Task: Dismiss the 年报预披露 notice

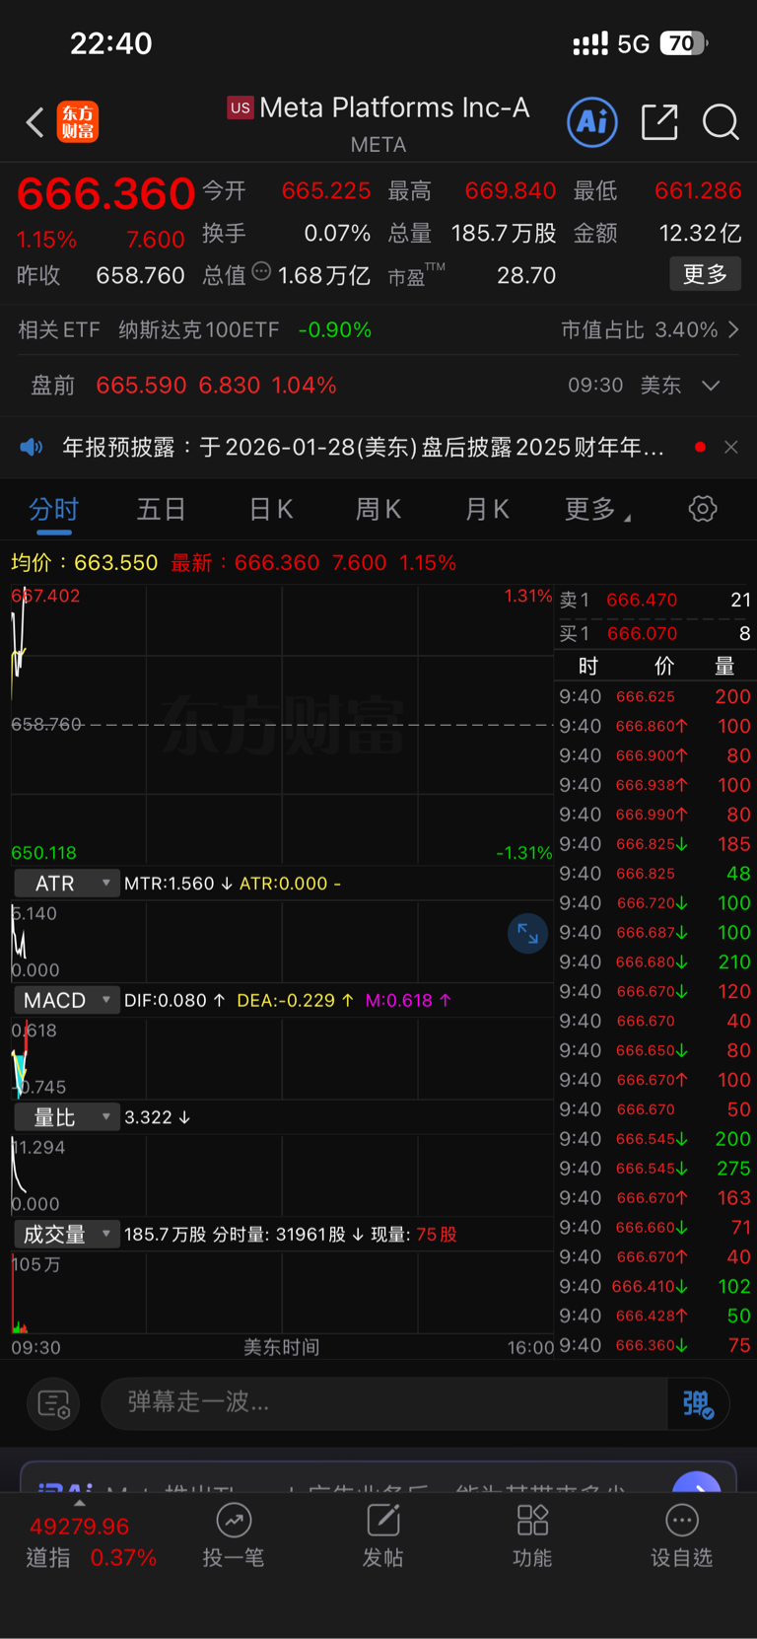Action: pyautogui.click(x=730, y=447)
